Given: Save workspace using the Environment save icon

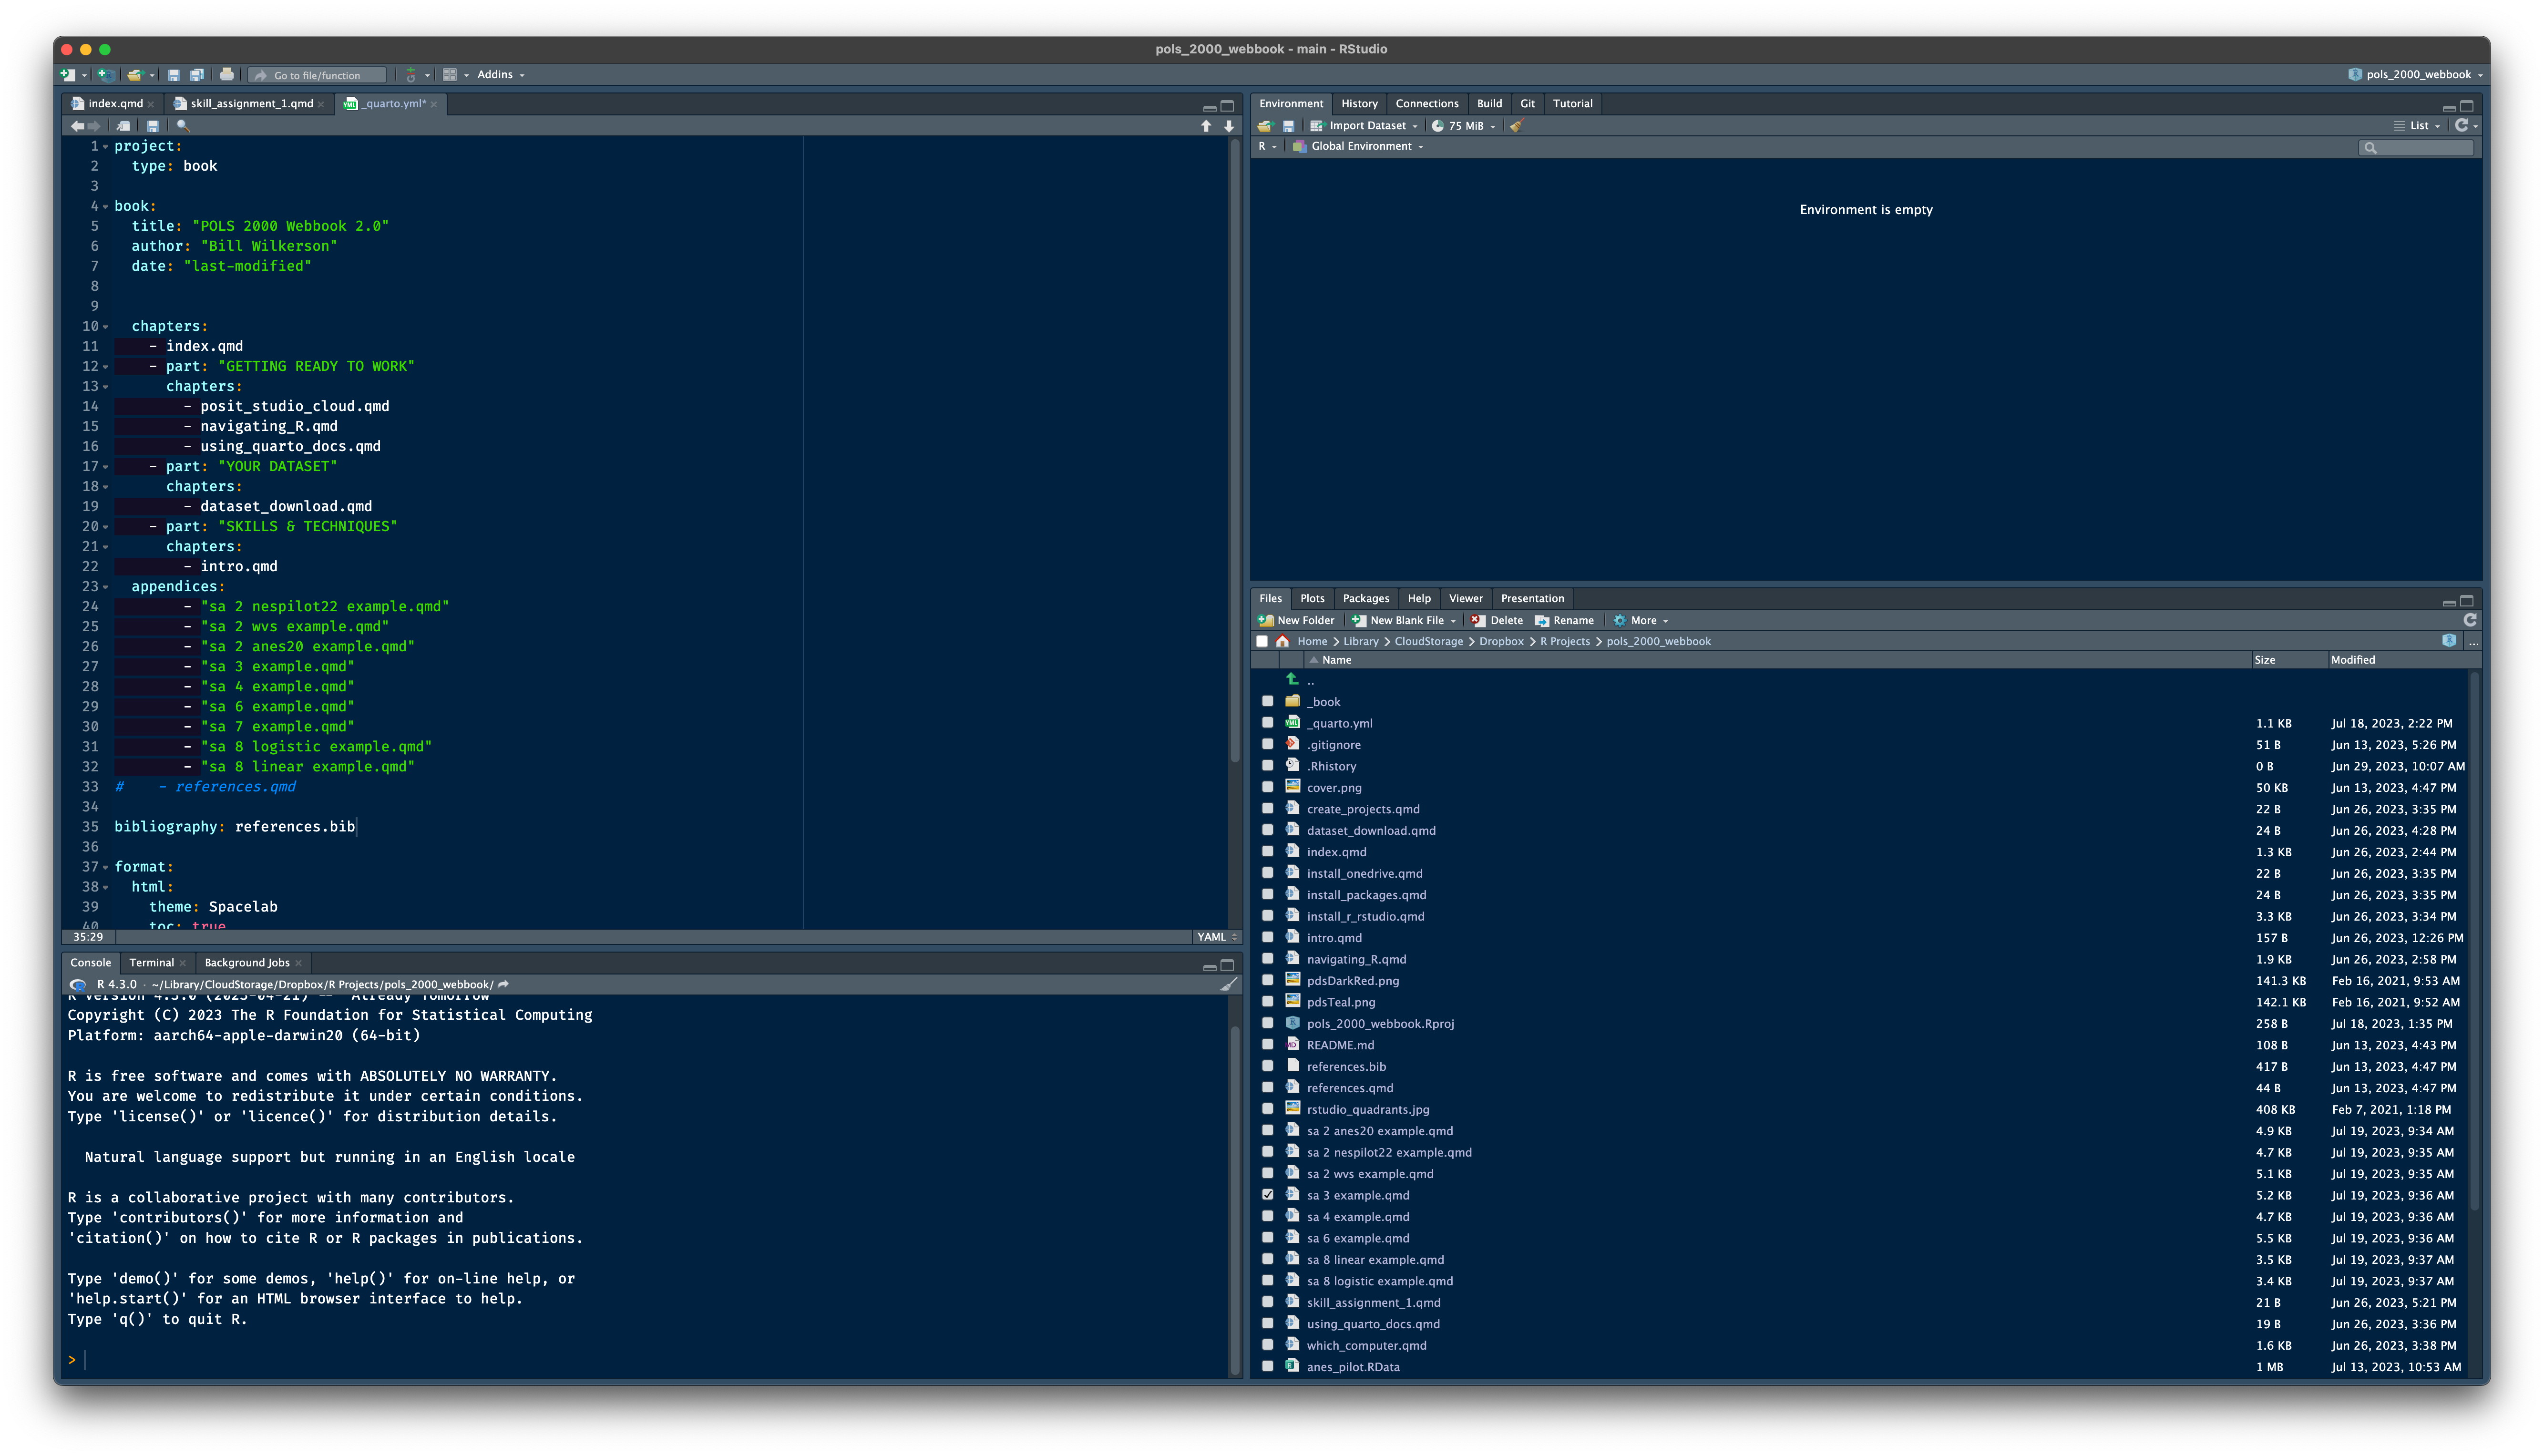Looking at the screenshot, I should tap(1288, 126).
